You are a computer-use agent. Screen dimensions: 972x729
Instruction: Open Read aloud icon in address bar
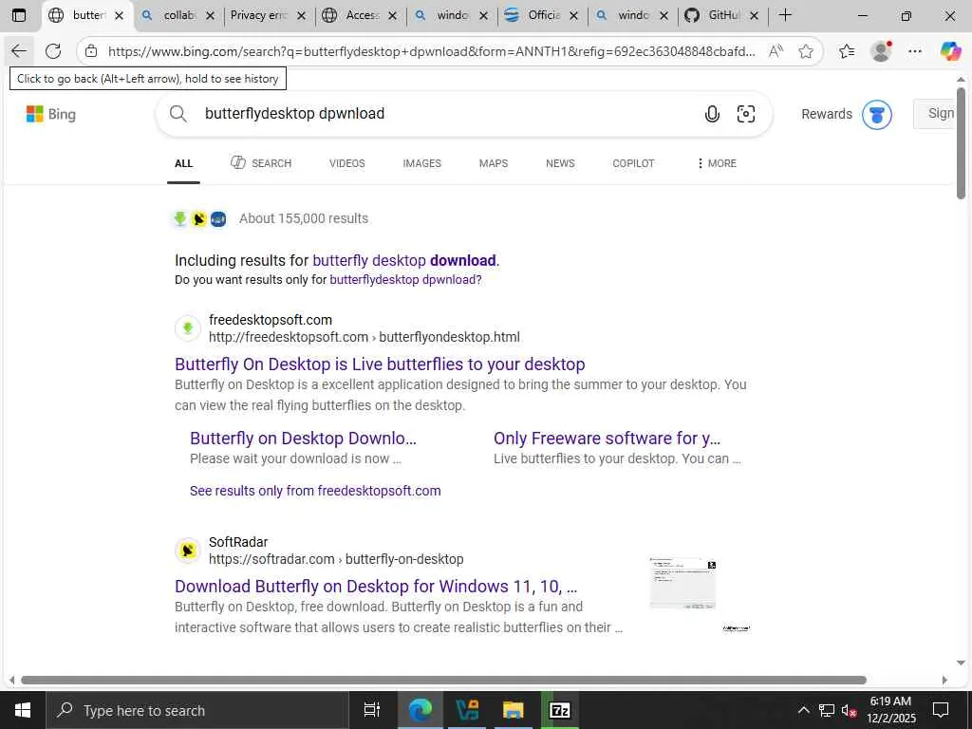tap(776, 51)
